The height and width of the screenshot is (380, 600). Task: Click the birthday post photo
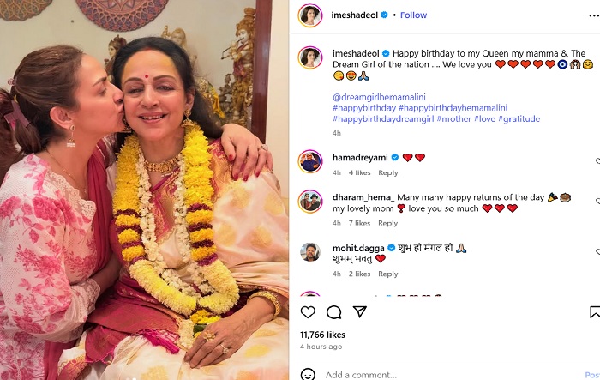(144, 190)
